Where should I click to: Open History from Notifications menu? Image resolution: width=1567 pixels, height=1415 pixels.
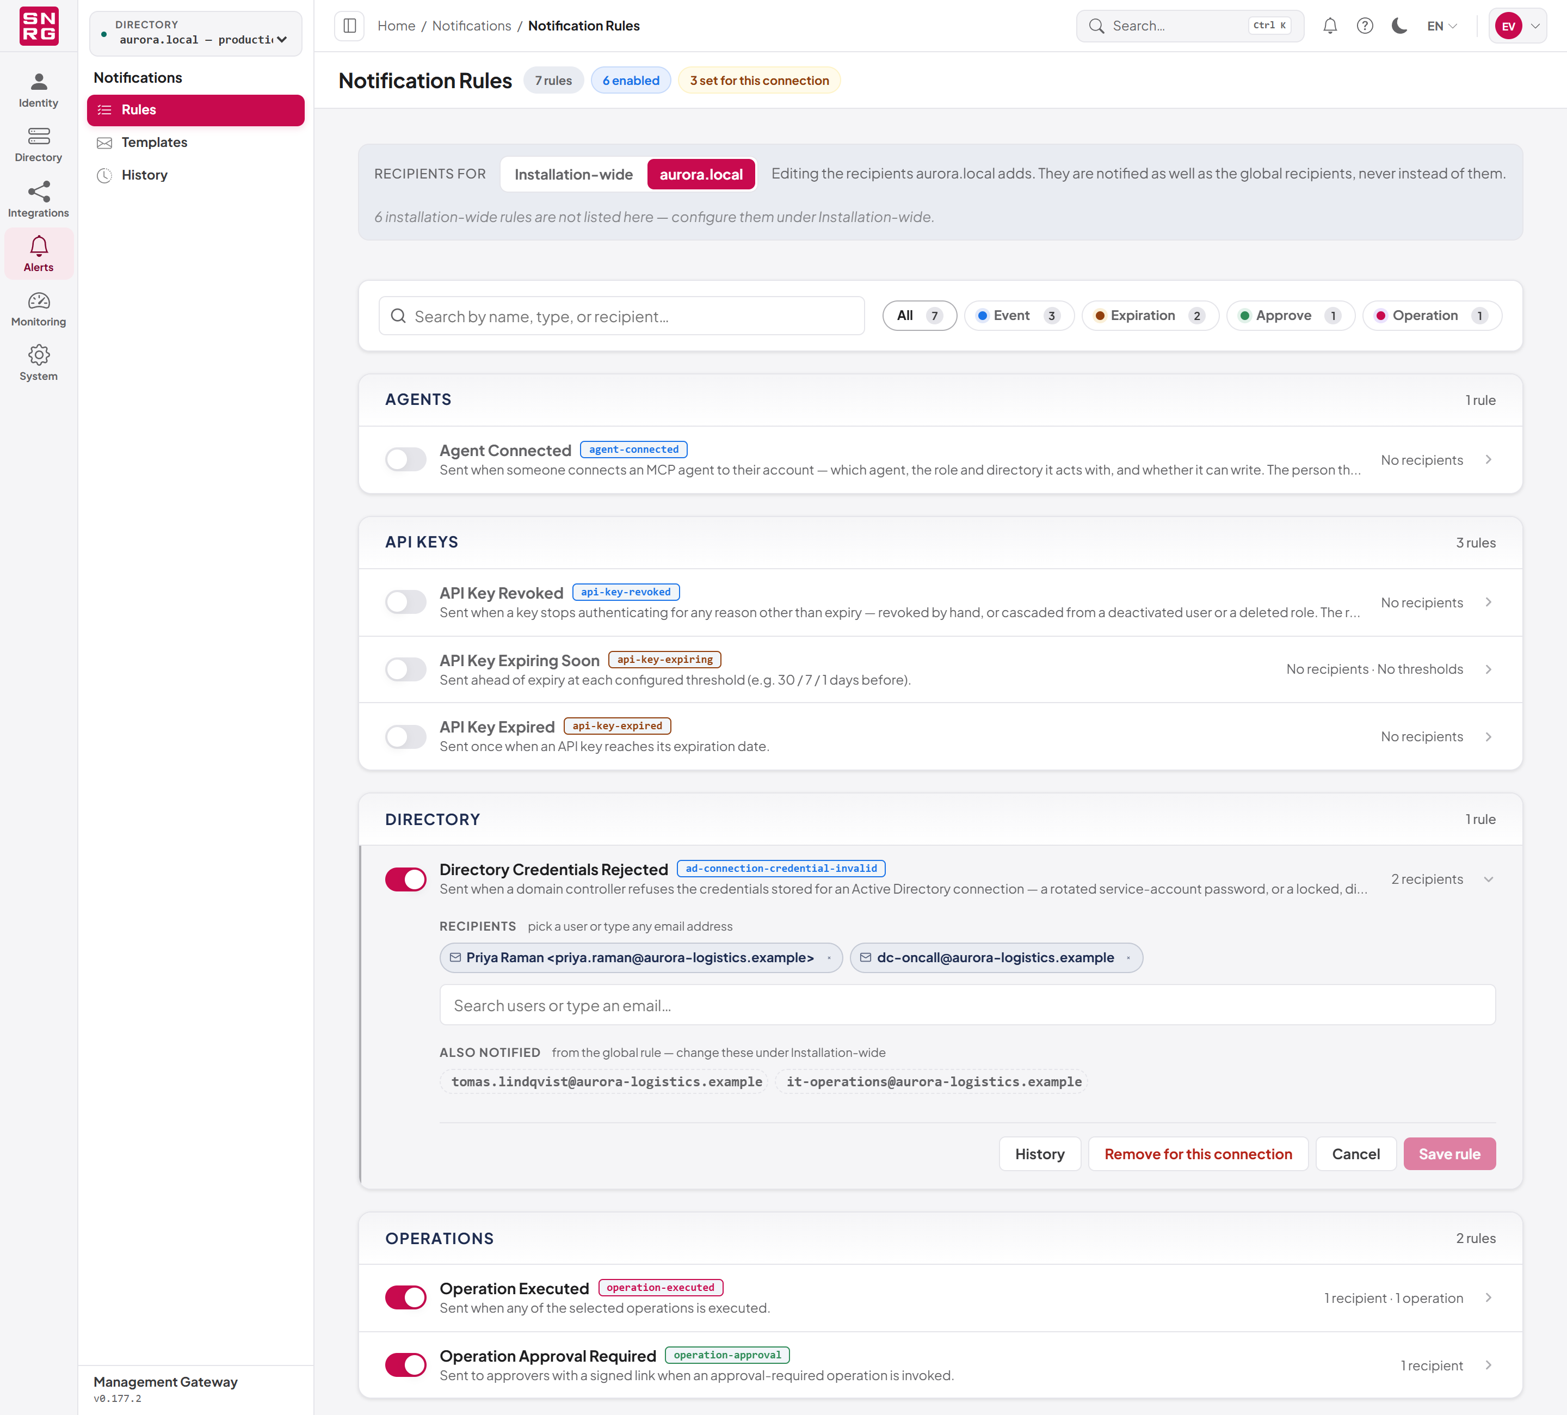(x=195, y=175)
